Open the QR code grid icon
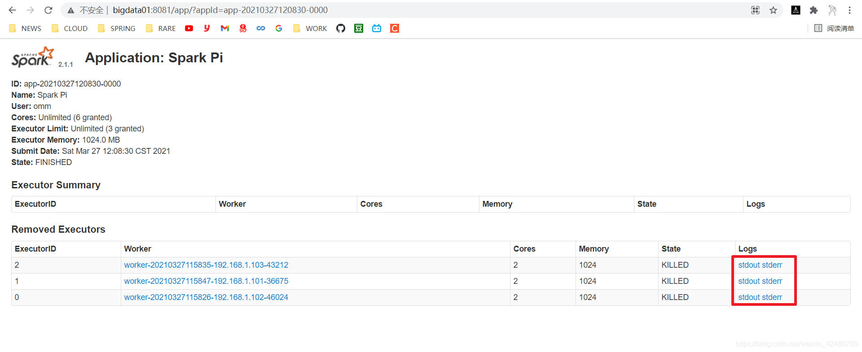Screen dimensions: 862x352 [x=756, y=10]
